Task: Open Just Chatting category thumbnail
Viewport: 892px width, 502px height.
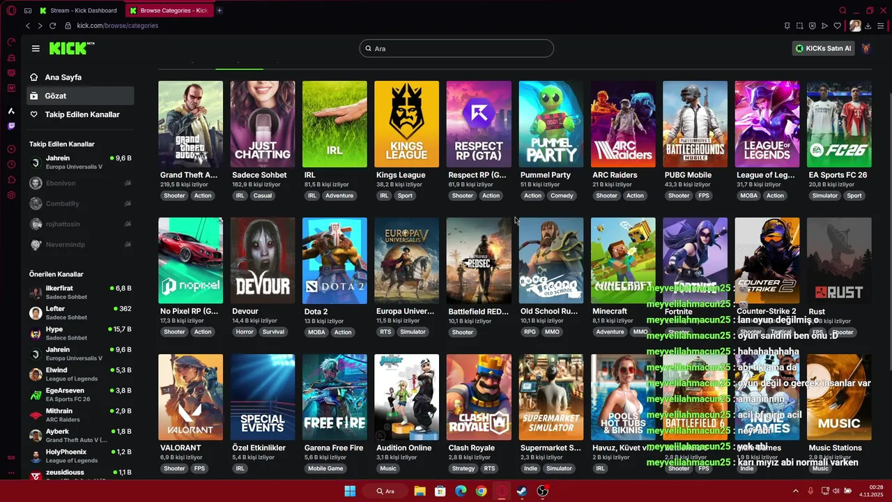Action: point(263,124)
